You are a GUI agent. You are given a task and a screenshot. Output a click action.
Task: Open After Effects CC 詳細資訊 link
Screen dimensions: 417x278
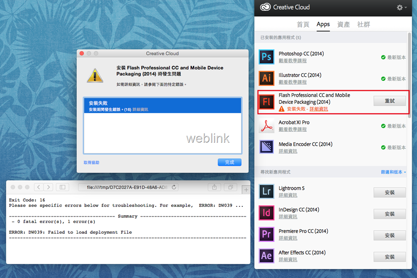(288, 260)
